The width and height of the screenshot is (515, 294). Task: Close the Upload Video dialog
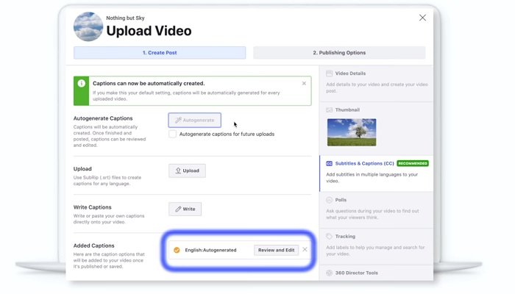pos(422,18)
